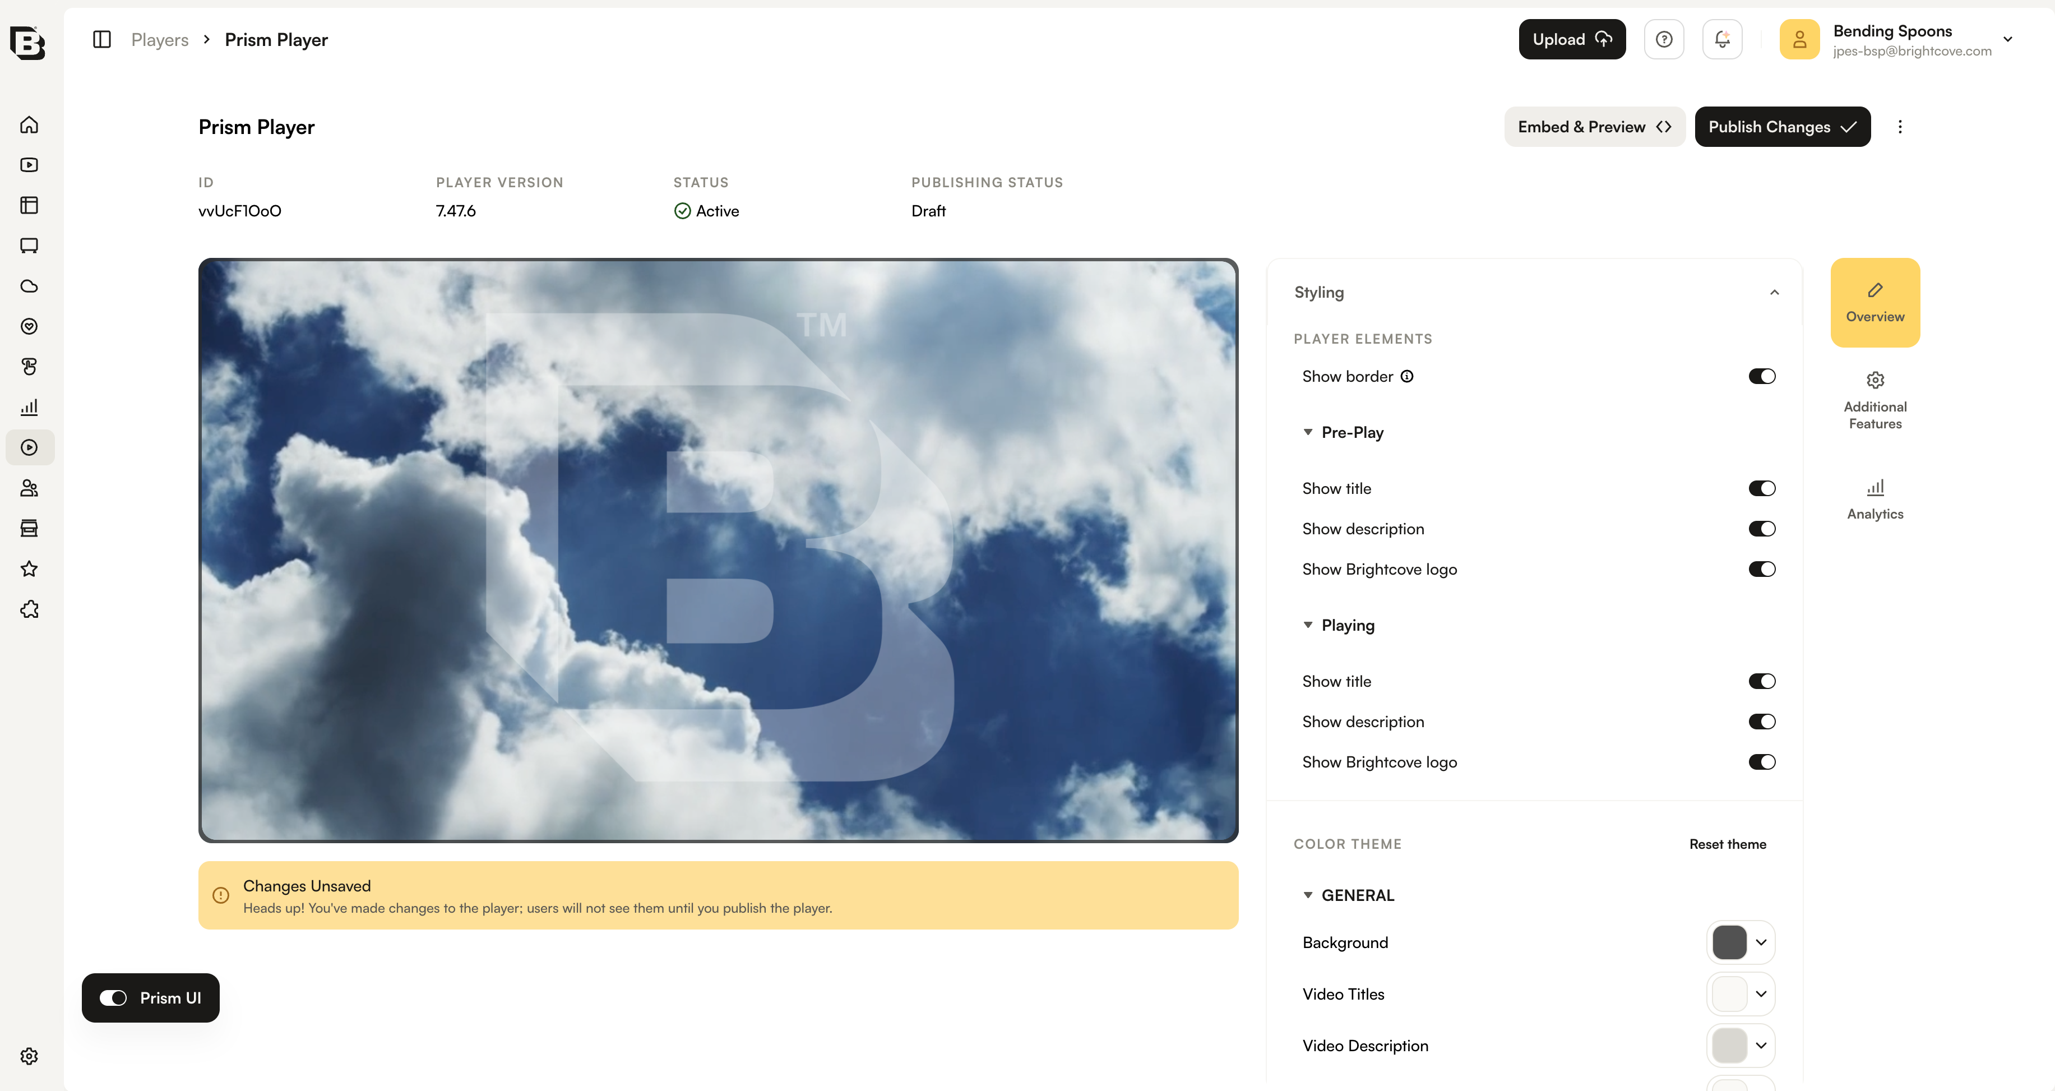The image size is (2055, 1091).
Task: Open the bar chart analytics sidebar icon
Action: coord(30,407)
